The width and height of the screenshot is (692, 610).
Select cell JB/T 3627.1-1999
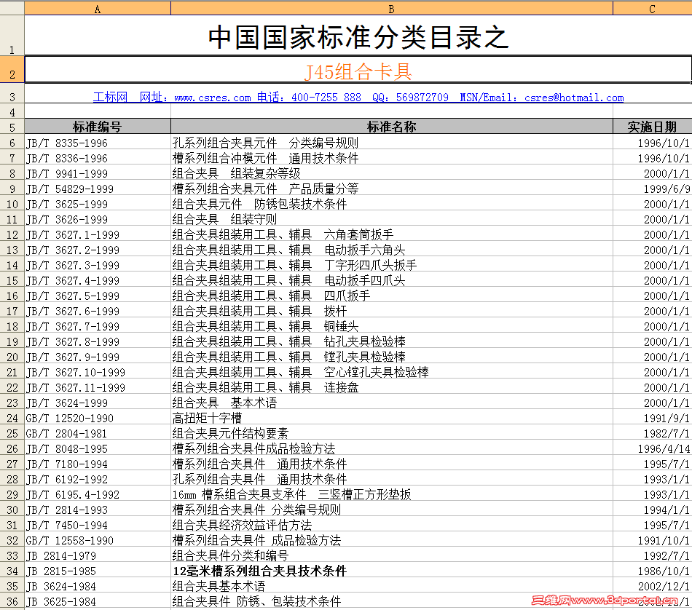[98, 234]
